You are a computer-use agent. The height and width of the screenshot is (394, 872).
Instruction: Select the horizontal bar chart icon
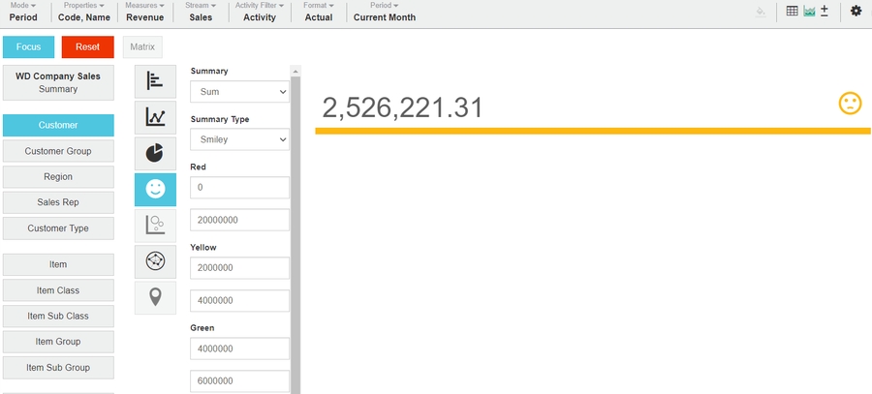[x=155, y=81]
